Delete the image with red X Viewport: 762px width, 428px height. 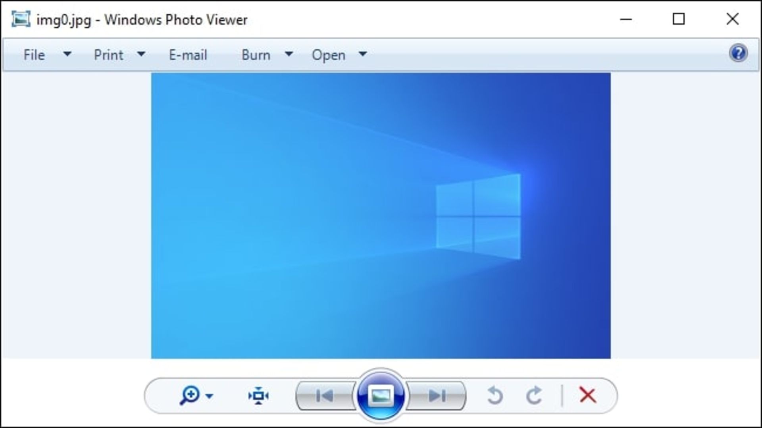click(x=587, y=395)
